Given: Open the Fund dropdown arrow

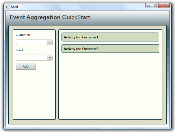Looking at the screenshot, I should [x=50, y=57].
